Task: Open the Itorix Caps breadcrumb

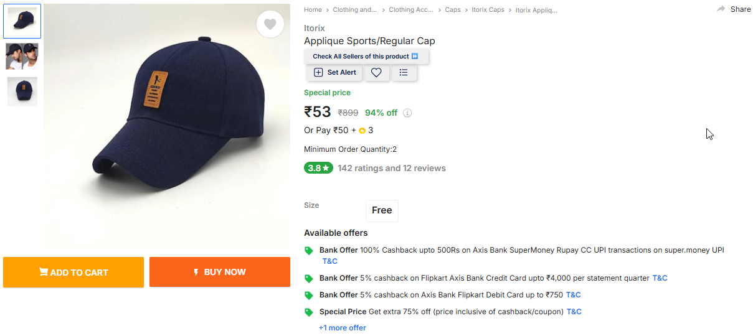Action: click(x=488, y=10)
